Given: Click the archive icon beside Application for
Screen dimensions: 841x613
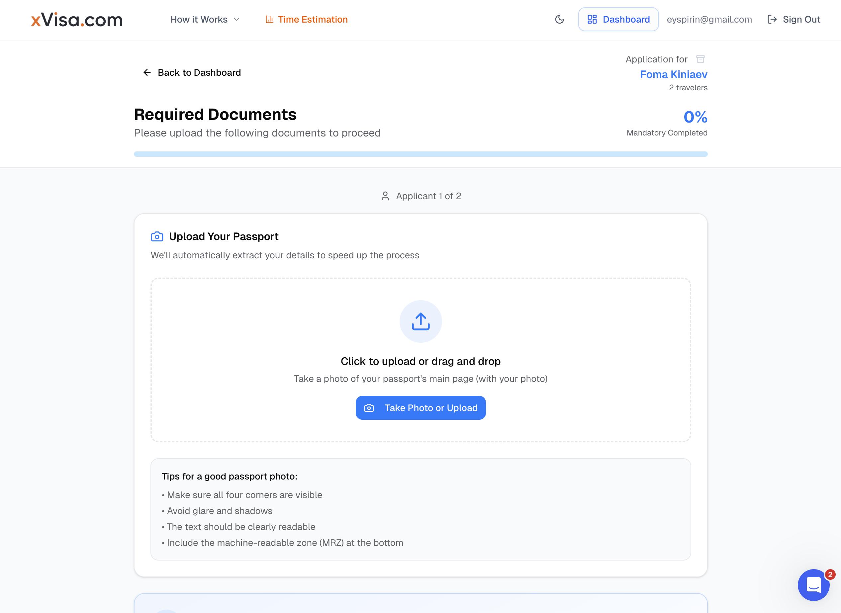Looking at the screenshot, I should [x=700, y=59].
